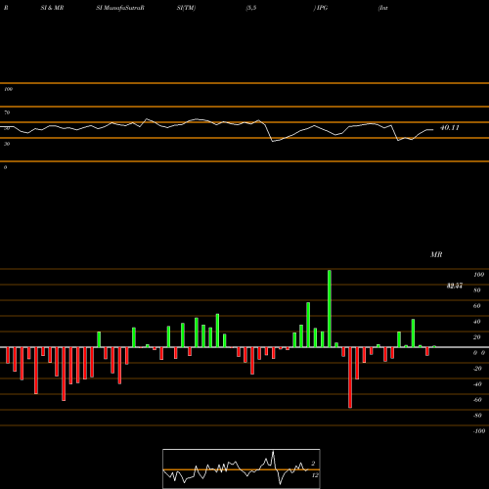489x489 pixels.
Task: Click the MR axis label -100
Action: (479, 431)
